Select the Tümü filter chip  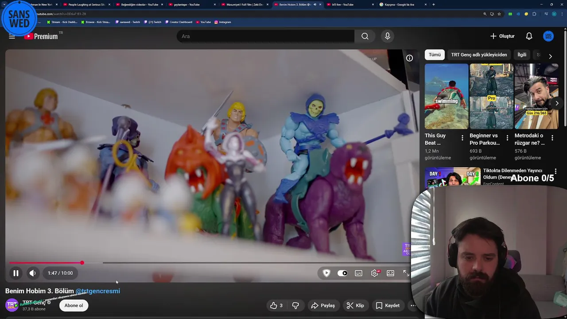pos(435,54)
